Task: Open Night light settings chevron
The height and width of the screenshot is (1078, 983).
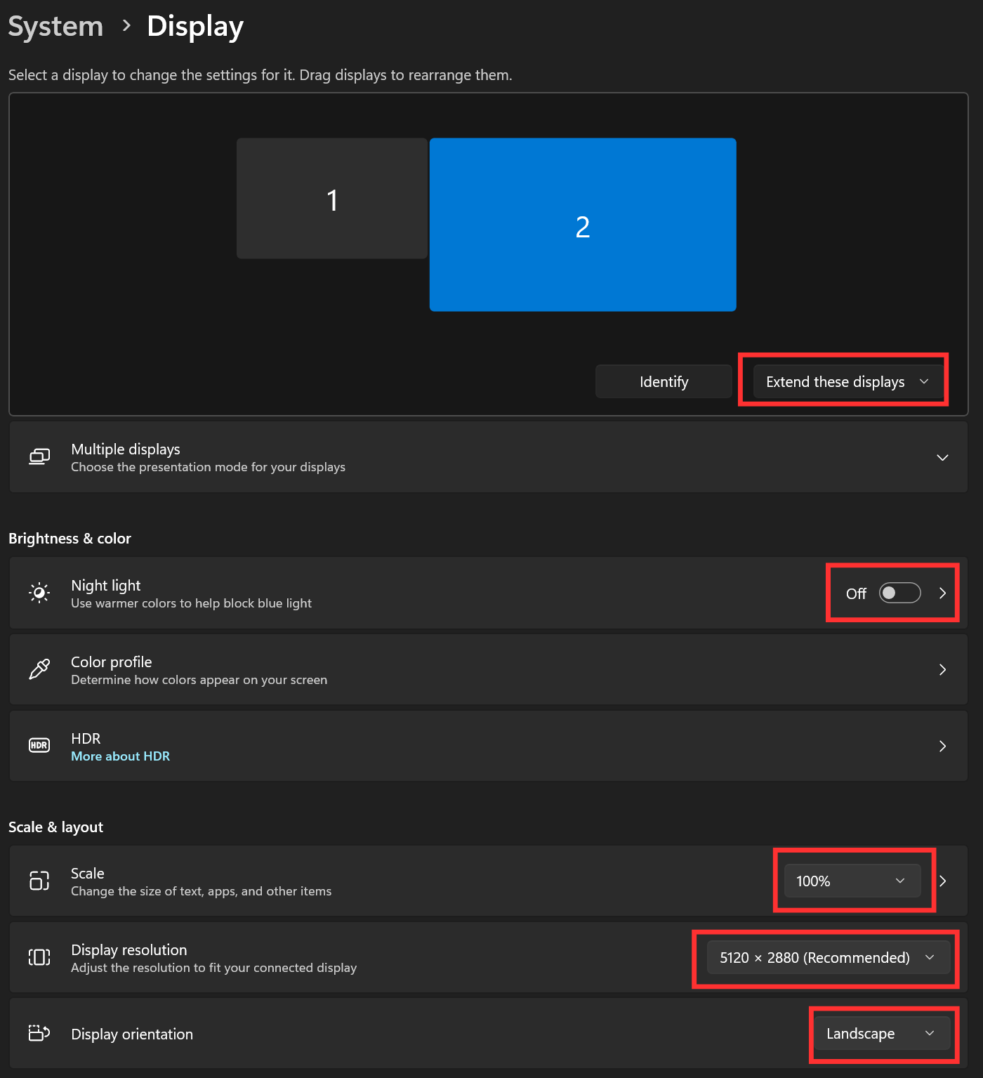Action: click(942, 593)
